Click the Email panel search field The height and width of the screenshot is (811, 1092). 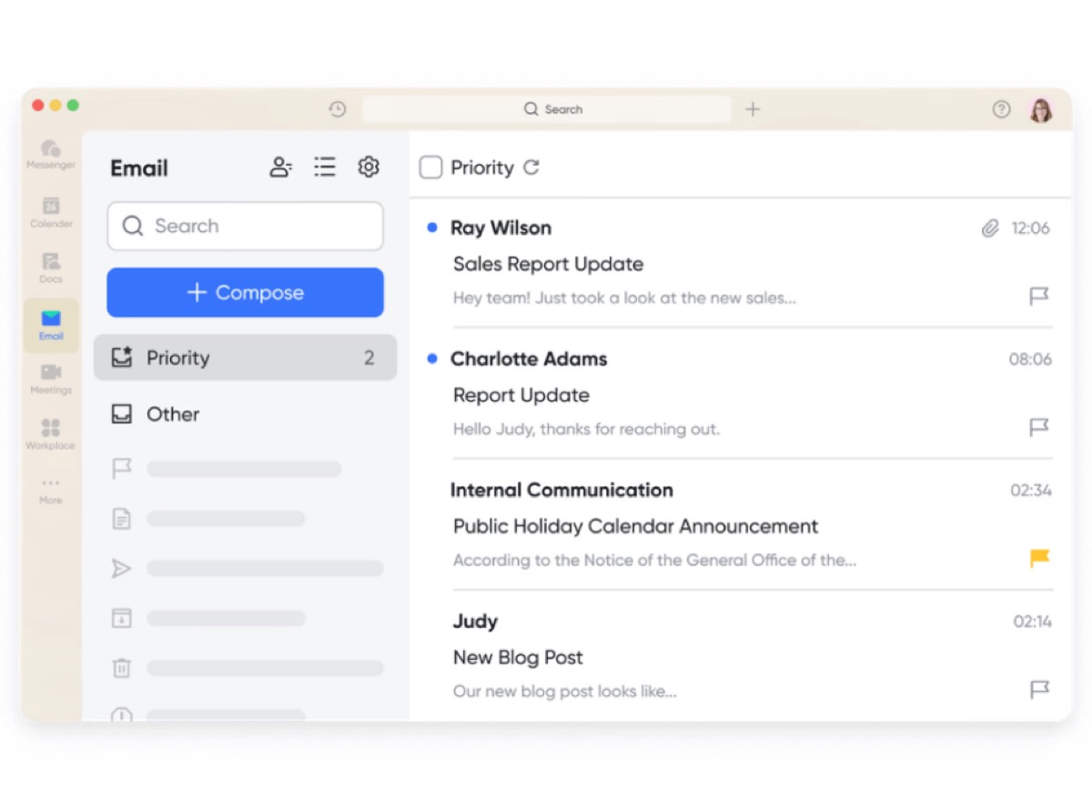245,226
